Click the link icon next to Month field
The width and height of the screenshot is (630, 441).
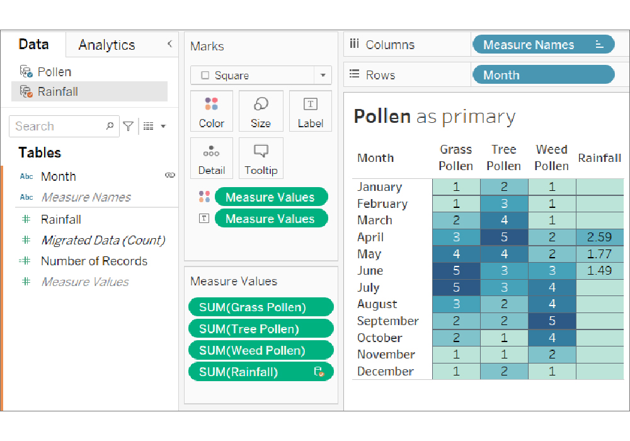169,176
